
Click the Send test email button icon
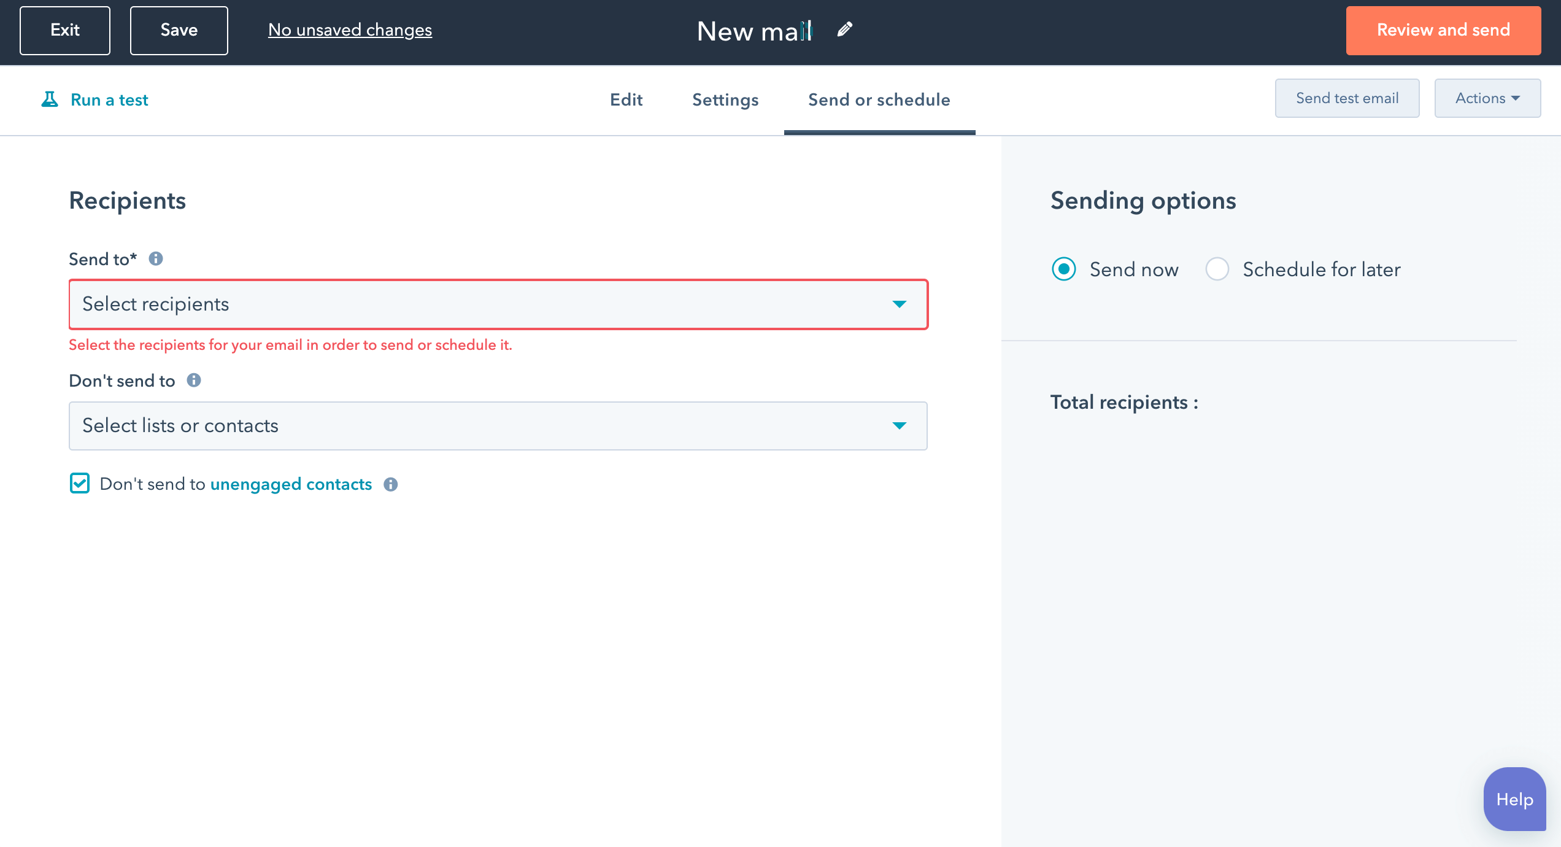tap(1346, 98)
